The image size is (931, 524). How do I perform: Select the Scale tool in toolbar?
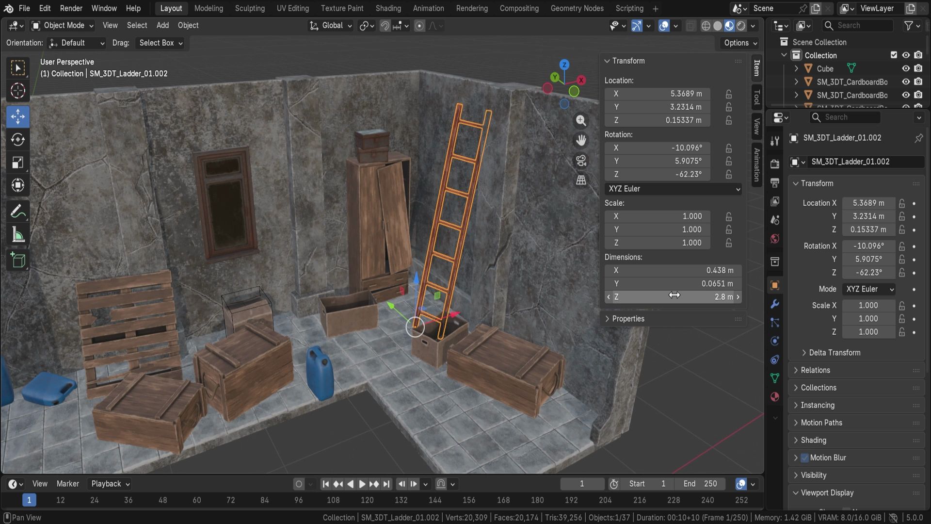(x=18, y=163)
